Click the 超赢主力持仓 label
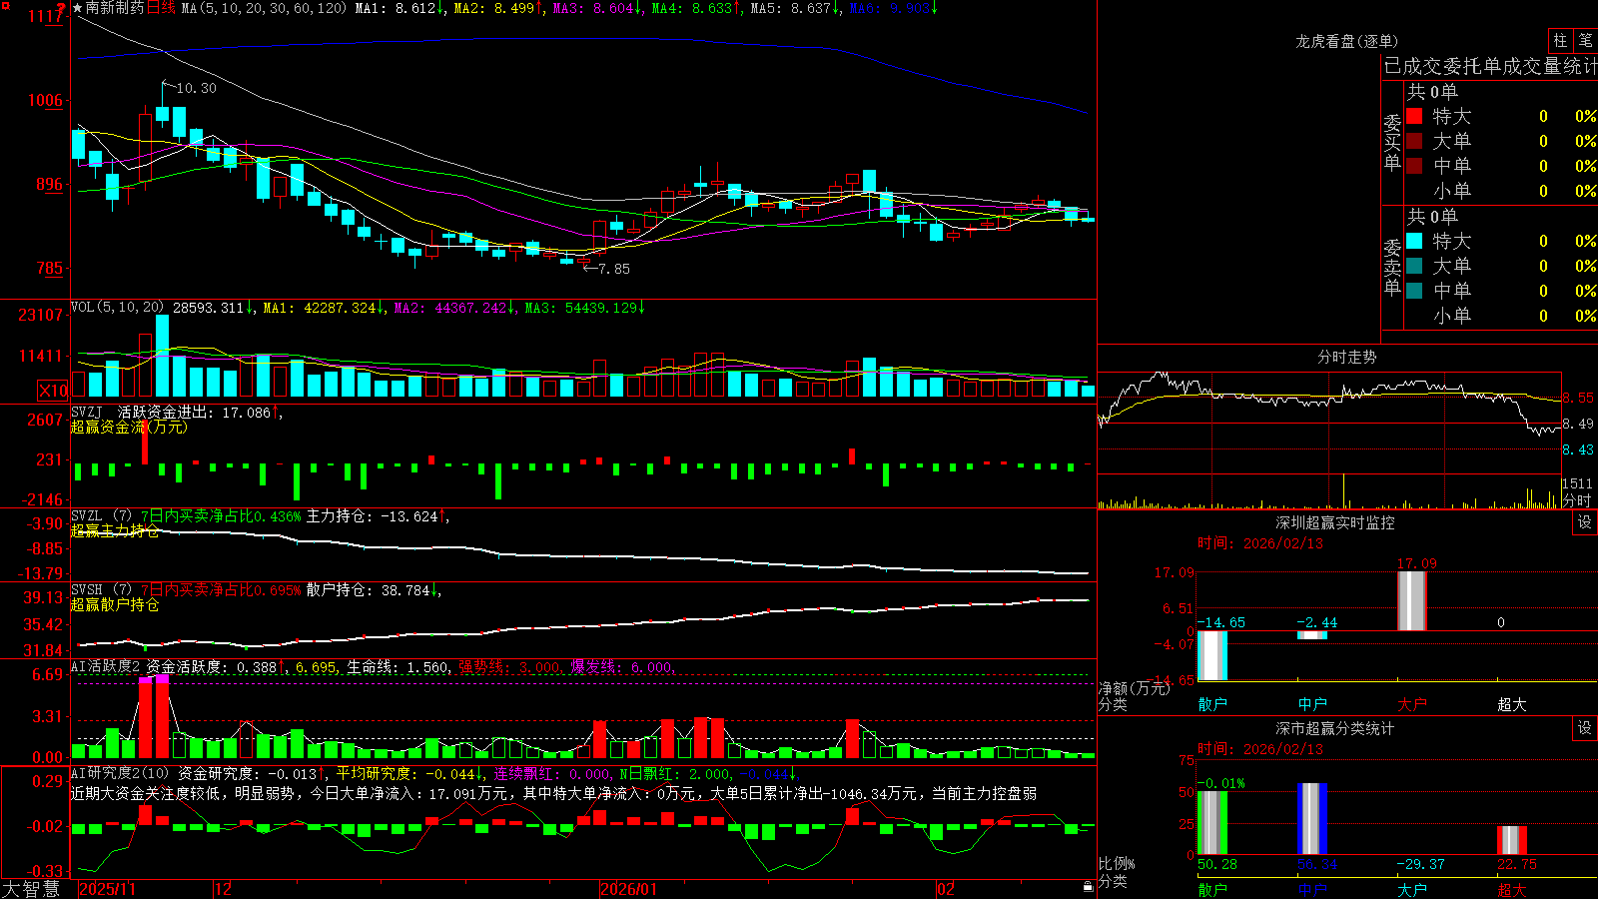 115,531
